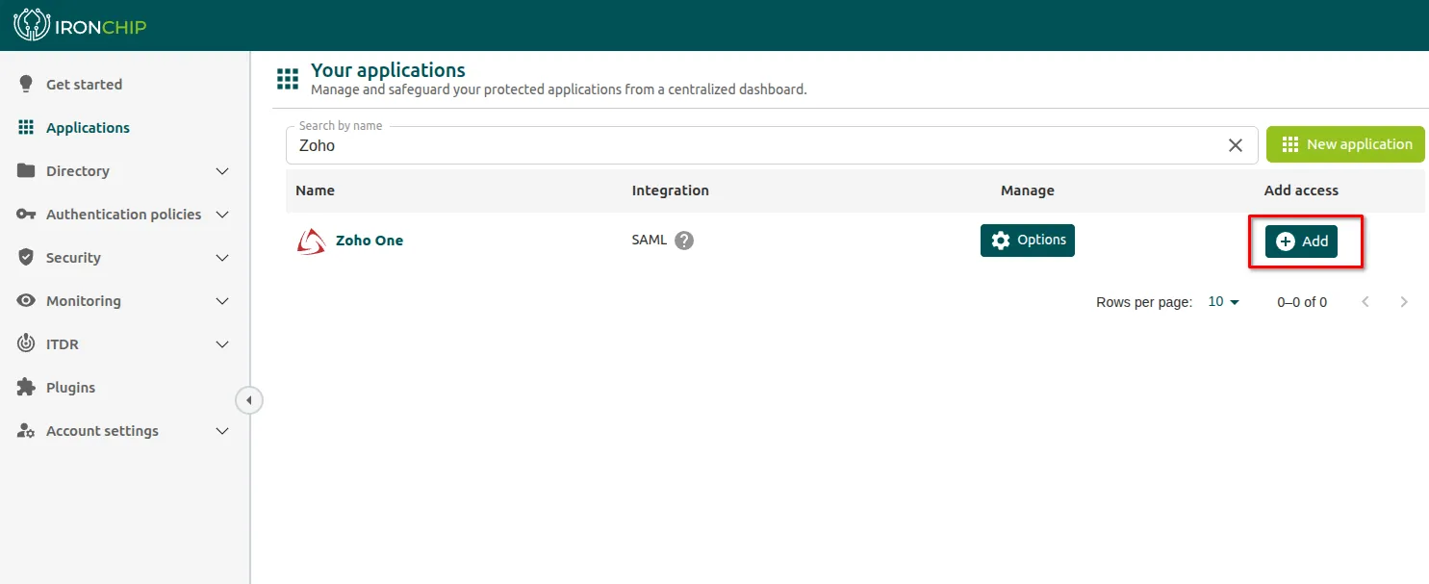Click the ITDR radar icon
1429x584 pixels.
[x=26, y=343]
